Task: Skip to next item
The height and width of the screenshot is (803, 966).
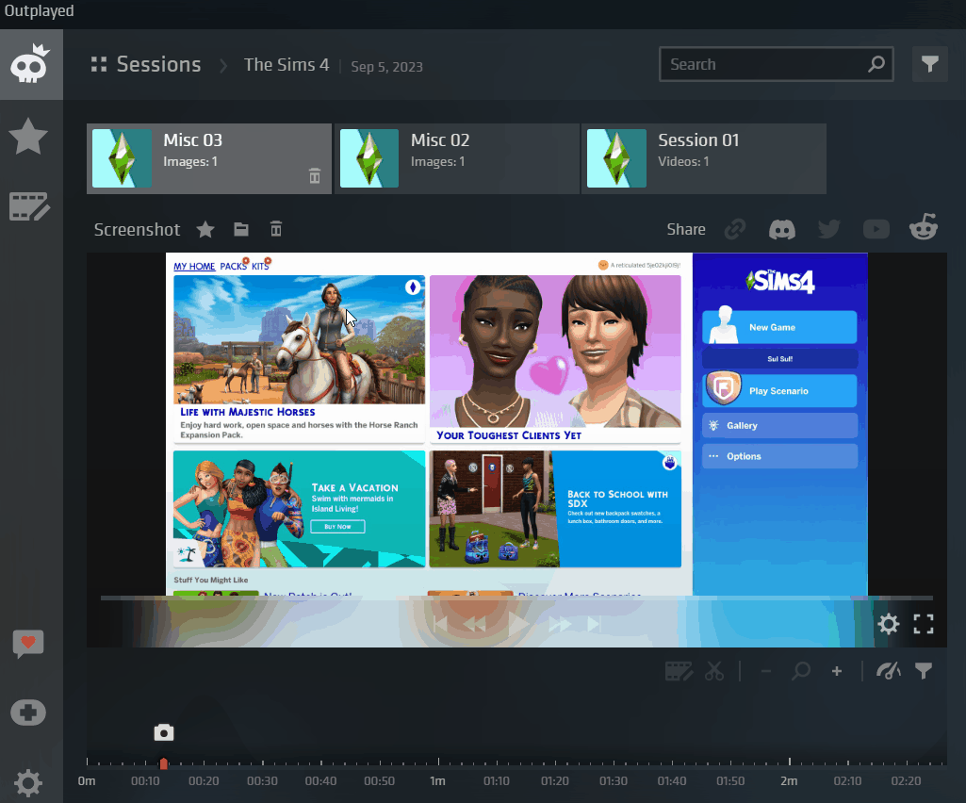Action: click(594, 624)
